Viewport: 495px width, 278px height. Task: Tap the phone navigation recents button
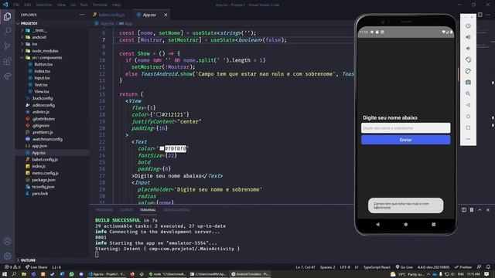433,225
